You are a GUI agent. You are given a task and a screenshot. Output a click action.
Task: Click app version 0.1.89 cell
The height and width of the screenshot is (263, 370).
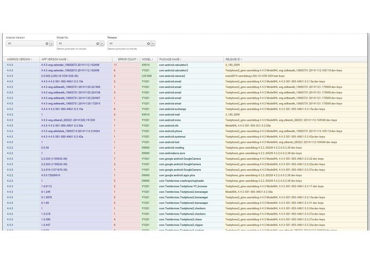[76, 203]
